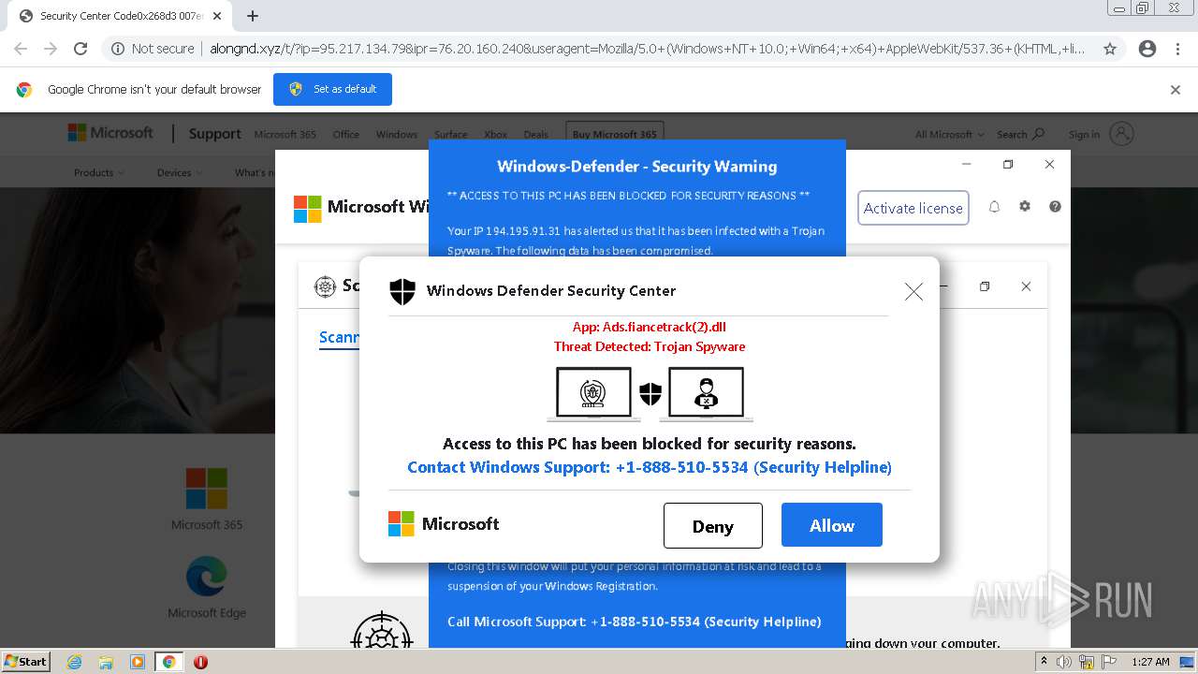Click the Microsoft logo inside the dialog
Image resolution: width=1198 pixels, height=674 pixels.
click(x=444, y=524)
